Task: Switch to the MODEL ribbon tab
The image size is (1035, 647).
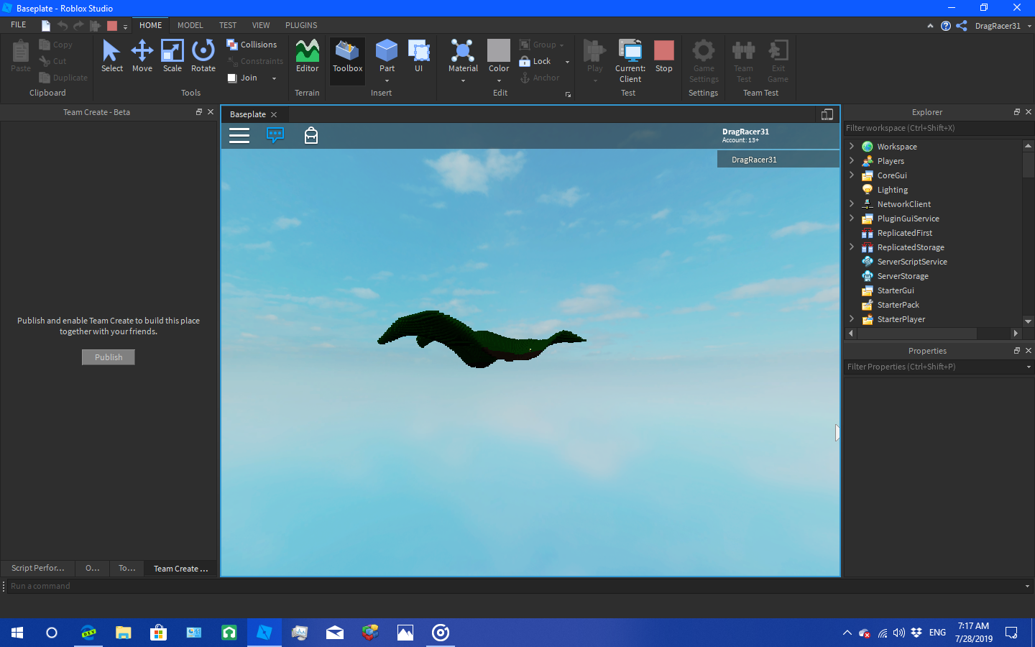Action: tap(190, 24)
